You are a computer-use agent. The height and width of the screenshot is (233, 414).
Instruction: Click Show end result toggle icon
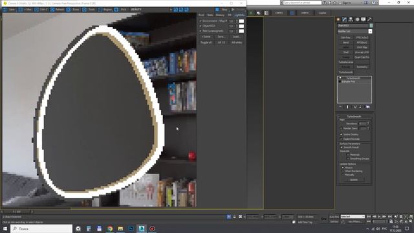[347, 107]
